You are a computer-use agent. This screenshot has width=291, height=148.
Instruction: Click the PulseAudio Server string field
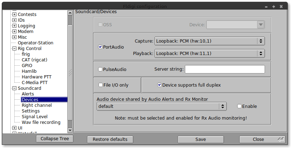click(225, 69)
